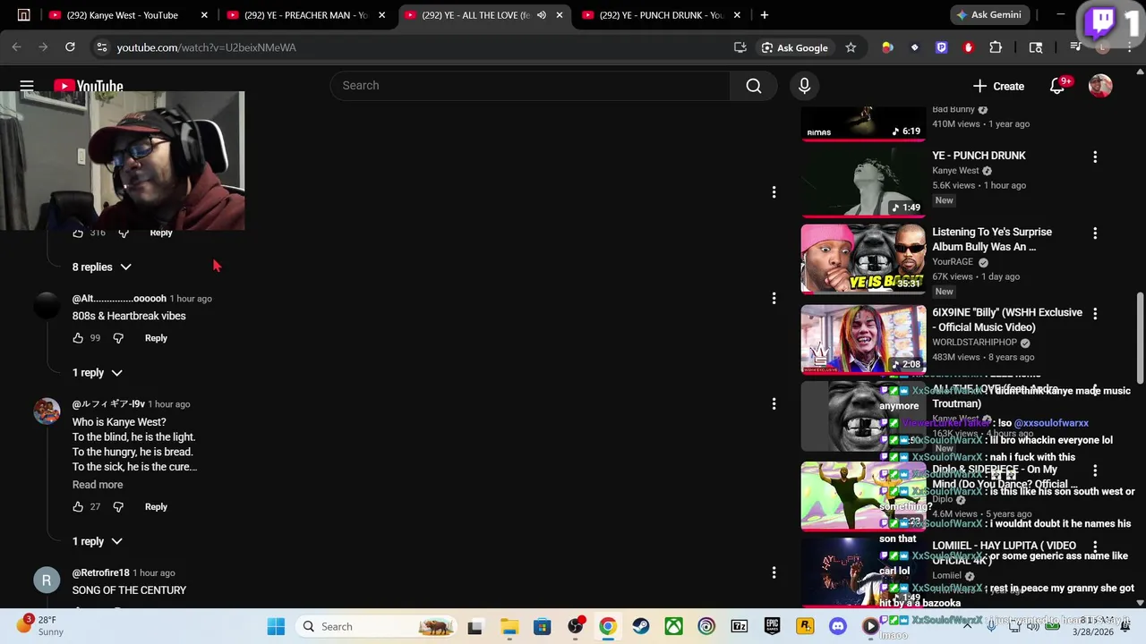Open the weather widget showing 28°F Sunny

coord(40,626)
